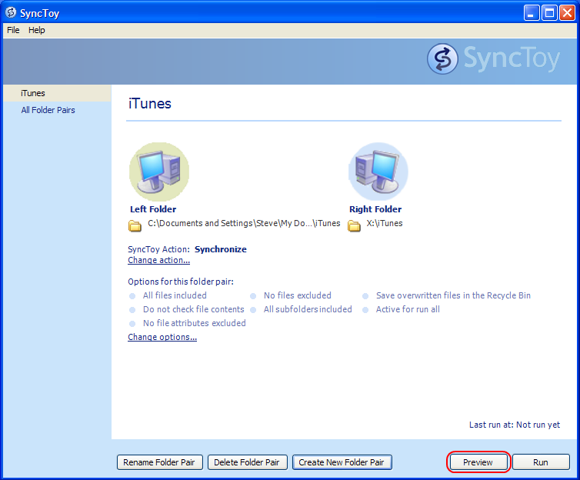580x480 pixels.
Task: Click the Run button
Action: 541,462
